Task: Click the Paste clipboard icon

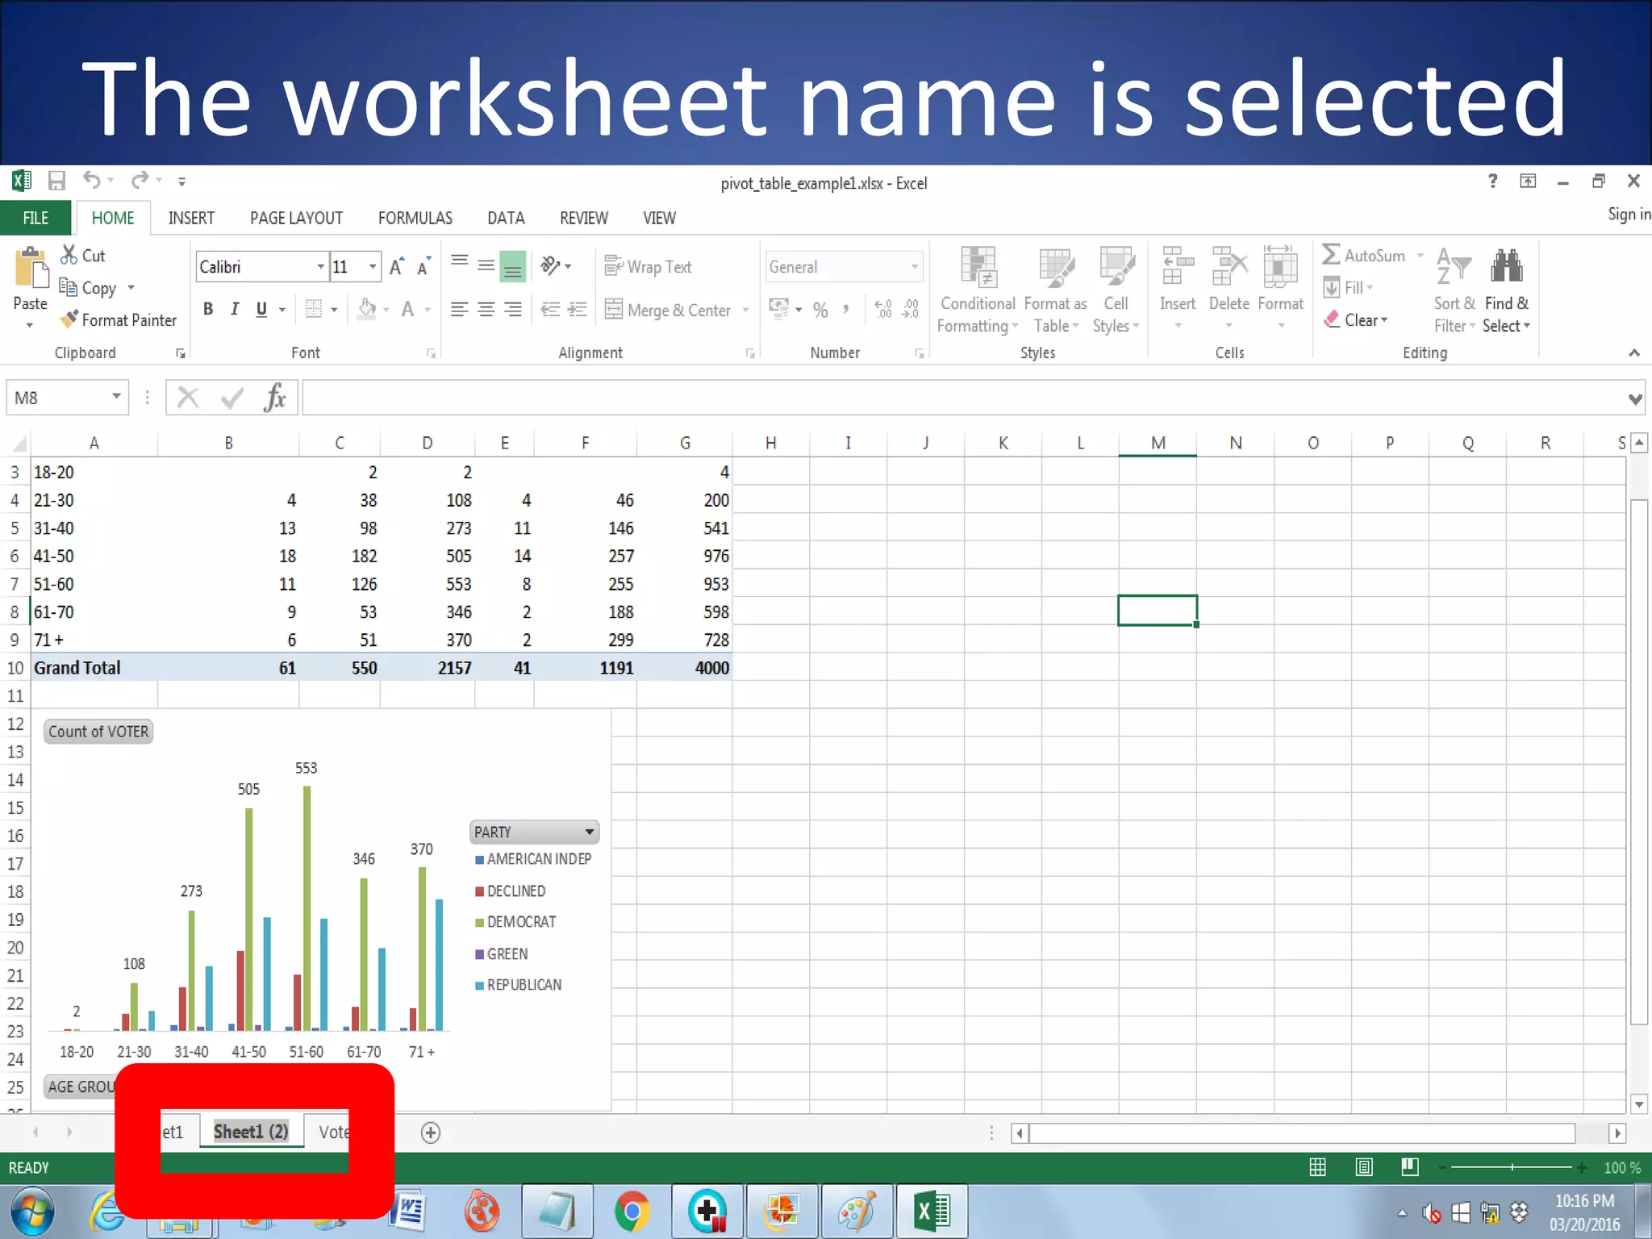Action: tap(31, 269)
